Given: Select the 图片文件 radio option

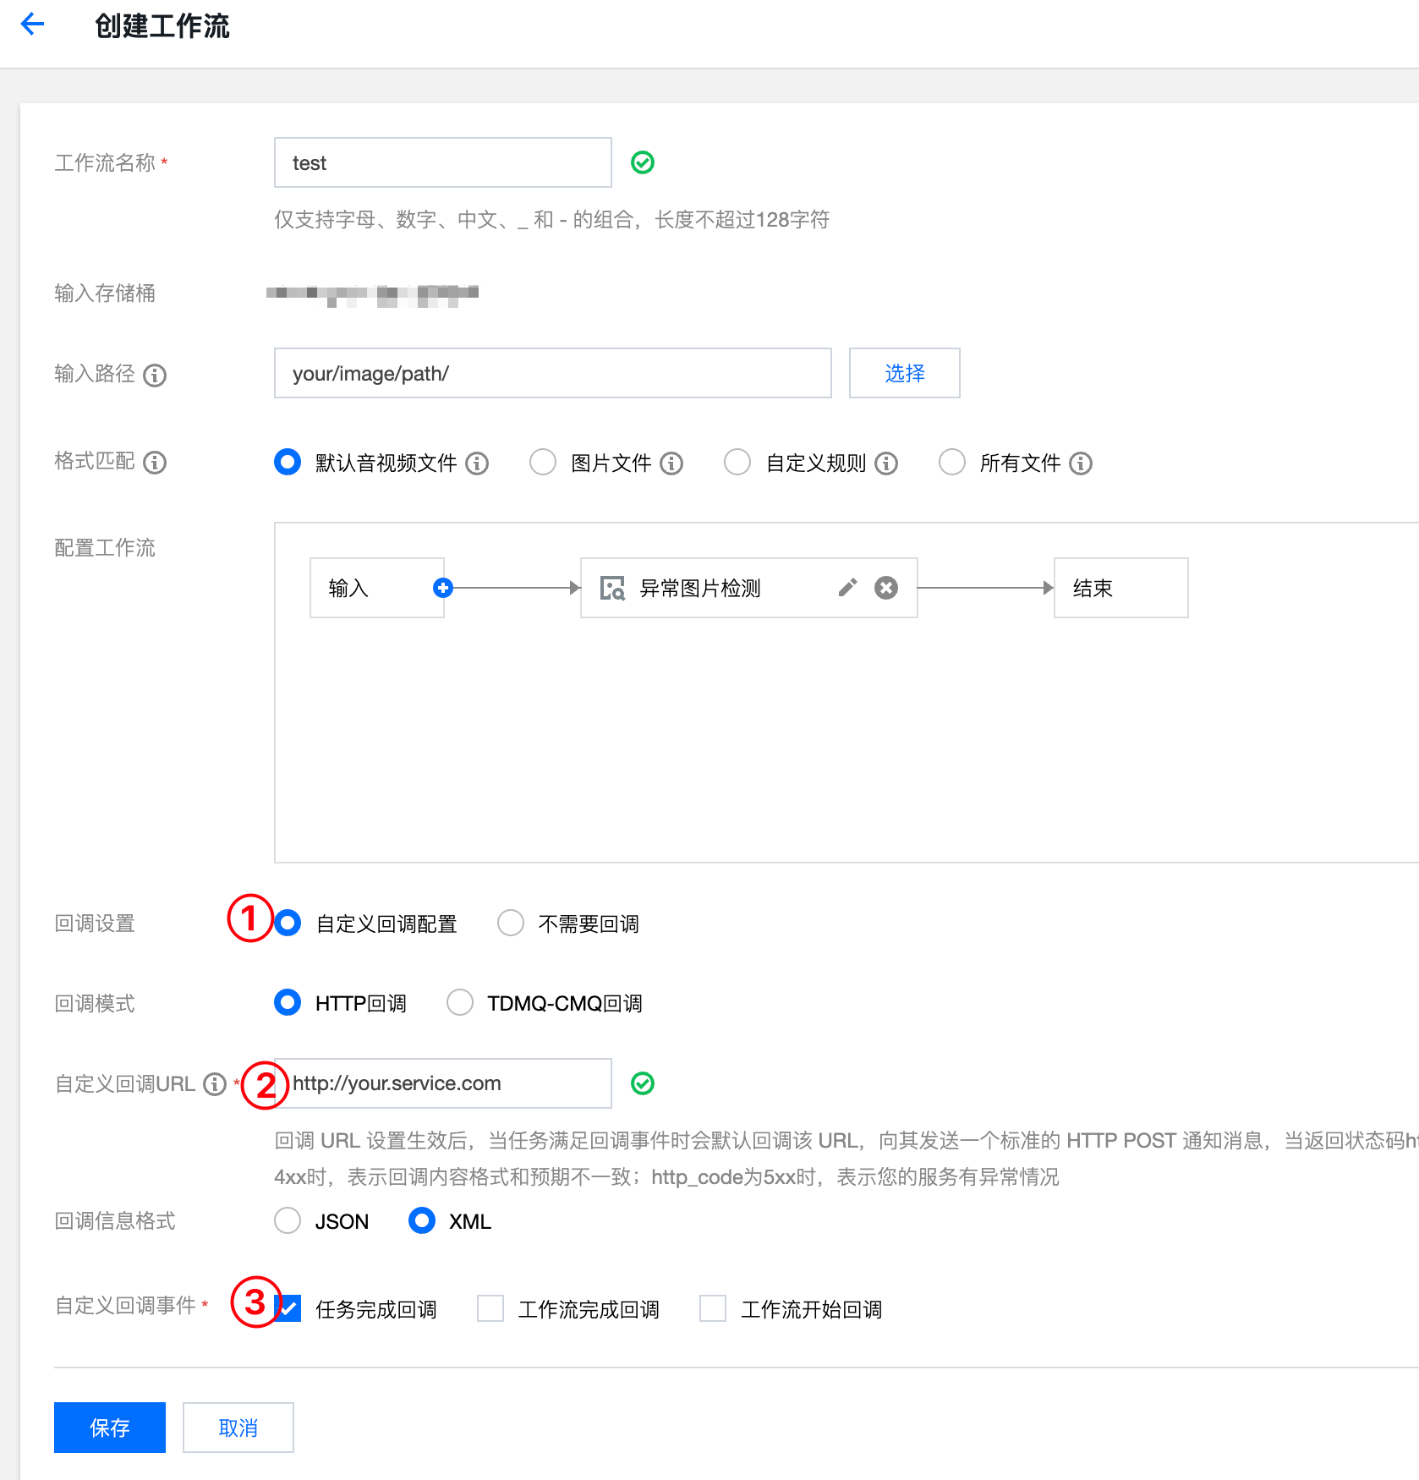Looking at the screenshot, I should 543,463.
